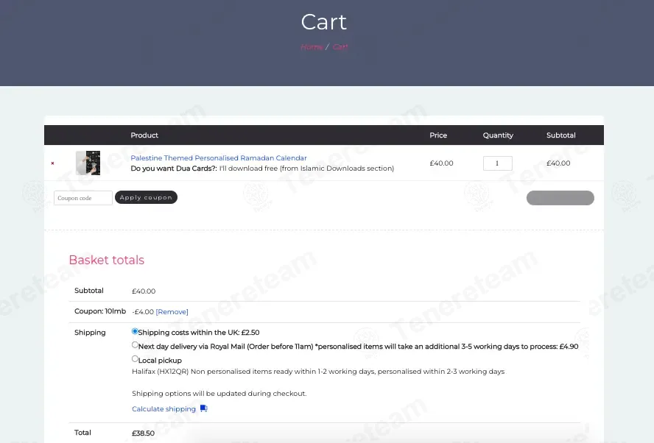The height and width of the screenshot is (443, 654).
Task: Select UK shipping for £2.50
Action: 135,331
